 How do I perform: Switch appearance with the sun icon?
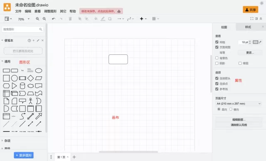point(262,3)
